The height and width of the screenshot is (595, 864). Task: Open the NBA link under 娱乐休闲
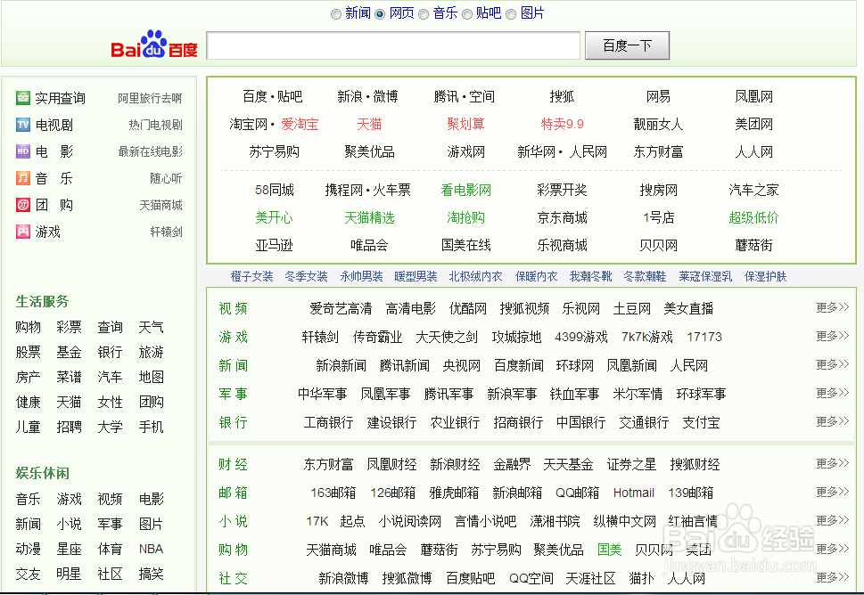point(151,549)
